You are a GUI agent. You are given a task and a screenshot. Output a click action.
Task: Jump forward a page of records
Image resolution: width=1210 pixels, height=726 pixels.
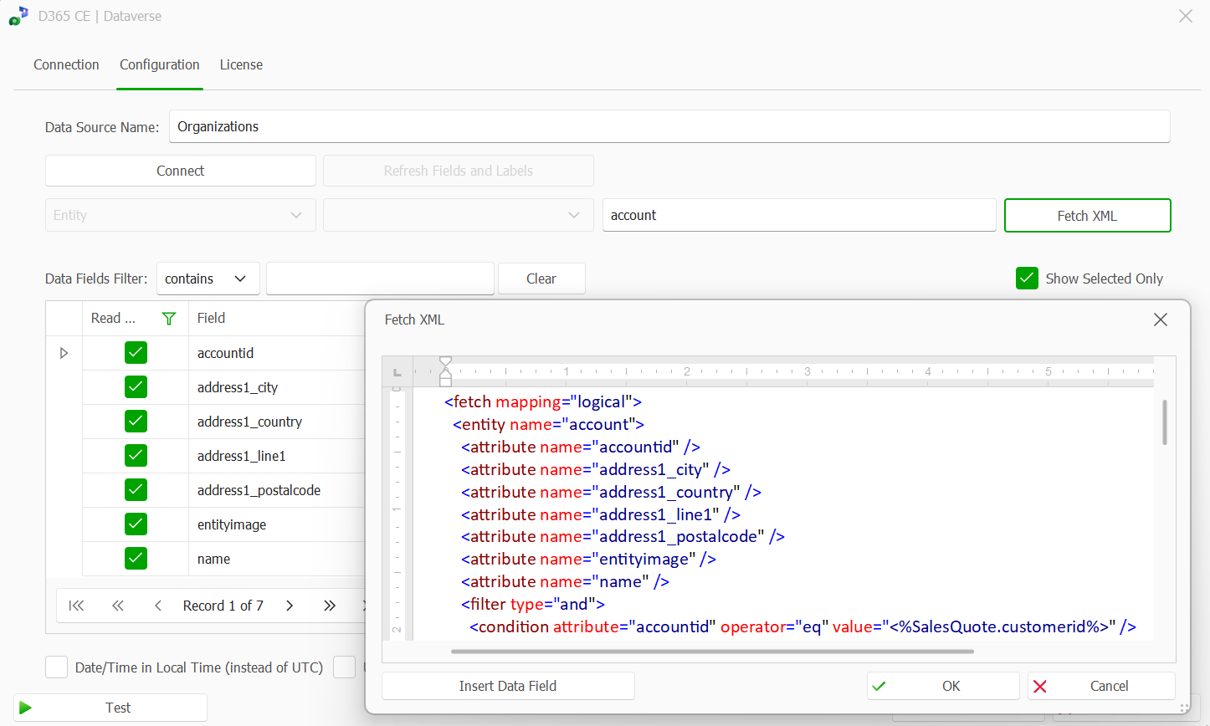(330, 606)
